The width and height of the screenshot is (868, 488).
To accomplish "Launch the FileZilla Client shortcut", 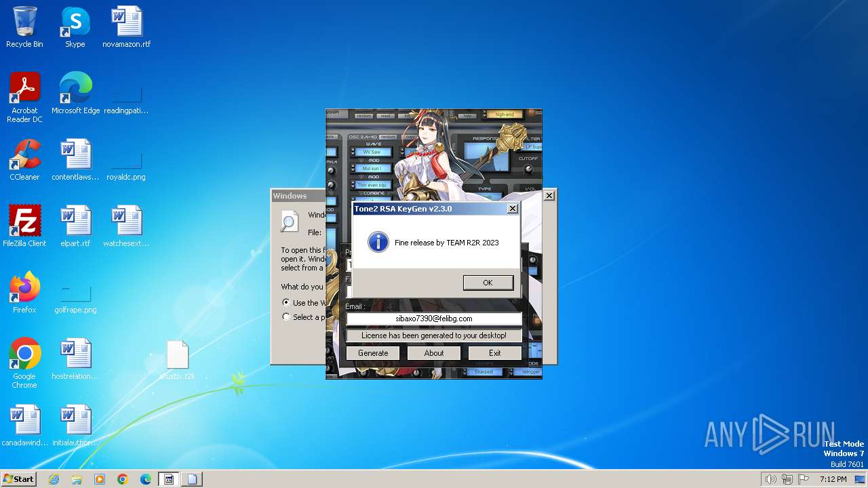I will [24, 226].
